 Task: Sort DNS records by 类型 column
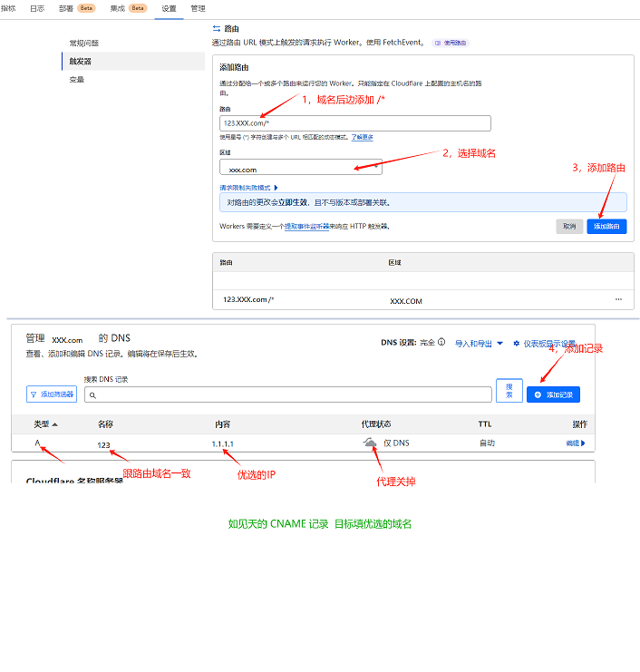click(x=45, y=424)
